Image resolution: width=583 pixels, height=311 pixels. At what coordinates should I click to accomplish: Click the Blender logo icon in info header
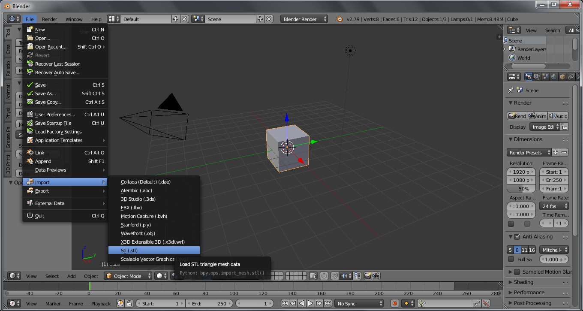coord(339,19)
